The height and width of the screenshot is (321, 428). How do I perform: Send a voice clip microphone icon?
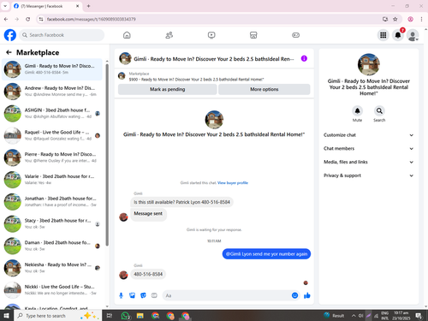click(x=121, y=295)
